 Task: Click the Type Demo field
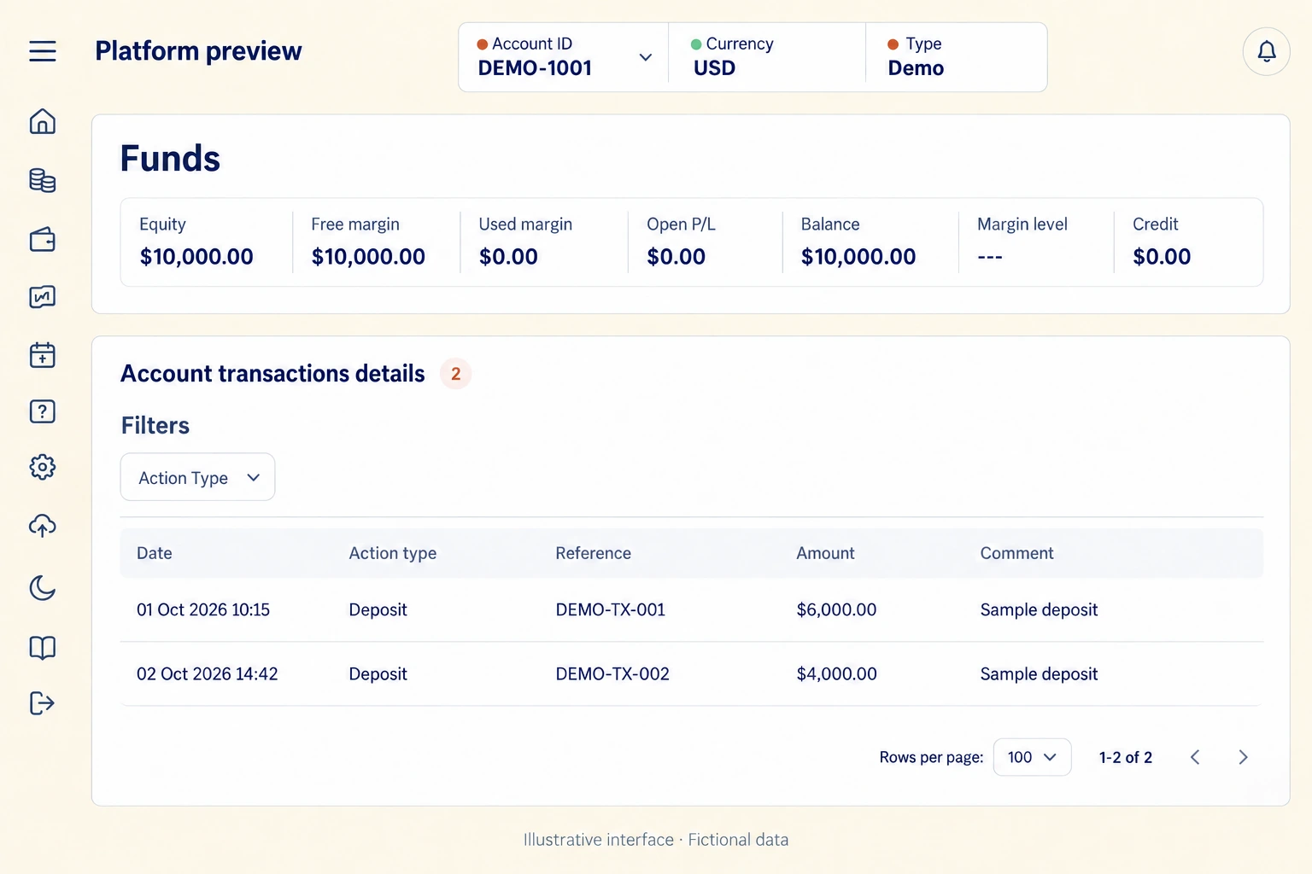pos(957,57)
